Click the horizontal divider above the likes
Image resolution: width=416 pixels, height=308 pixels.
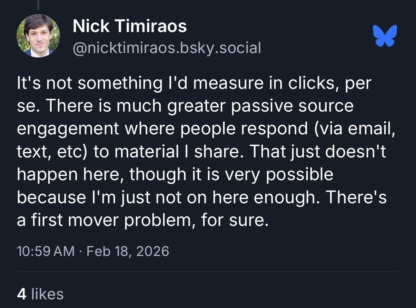208,271
